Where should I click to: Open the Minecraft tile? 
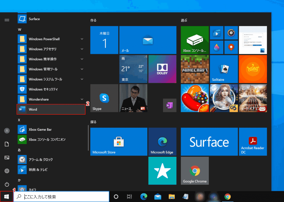[x=195, y=69]
